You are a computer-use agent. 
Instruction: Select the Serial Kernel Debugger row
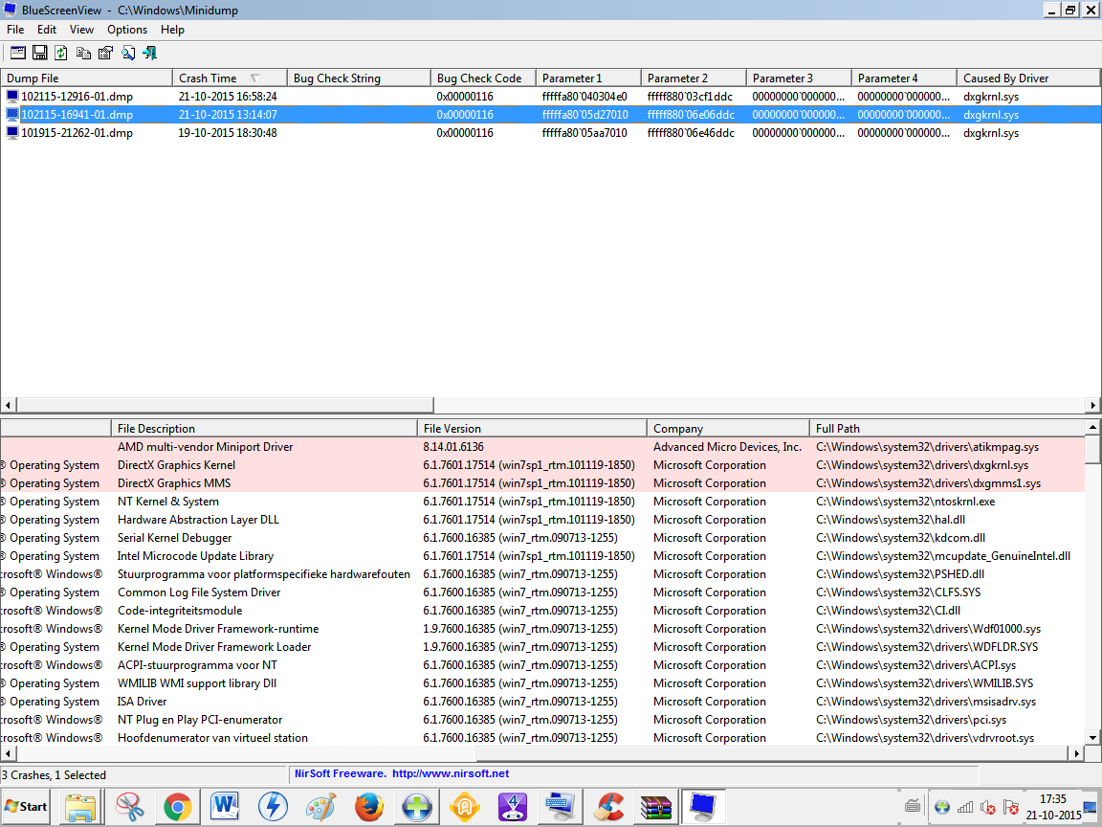click(x=542, y=538)
